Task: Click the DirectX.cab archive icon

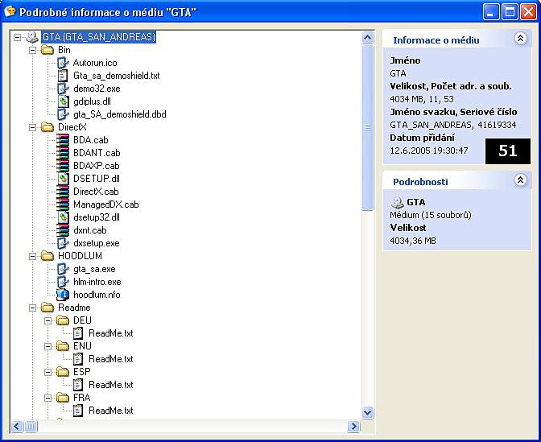Action: 63,192
